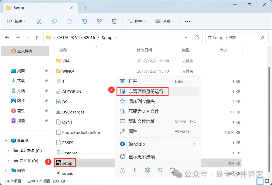This screenshot has width=272, height=185.
Task: Open the New (新建) dropdown
Action: [x=16, y=21]
